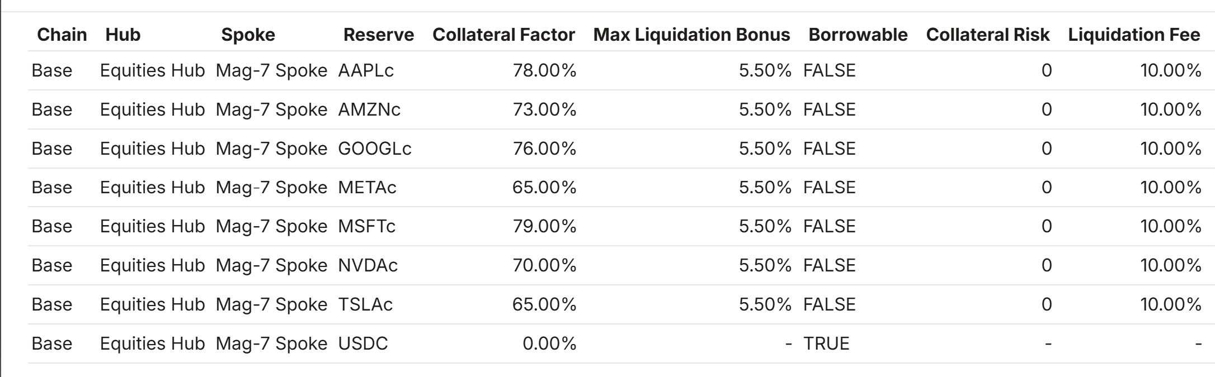Select the Hub column header

123,35
